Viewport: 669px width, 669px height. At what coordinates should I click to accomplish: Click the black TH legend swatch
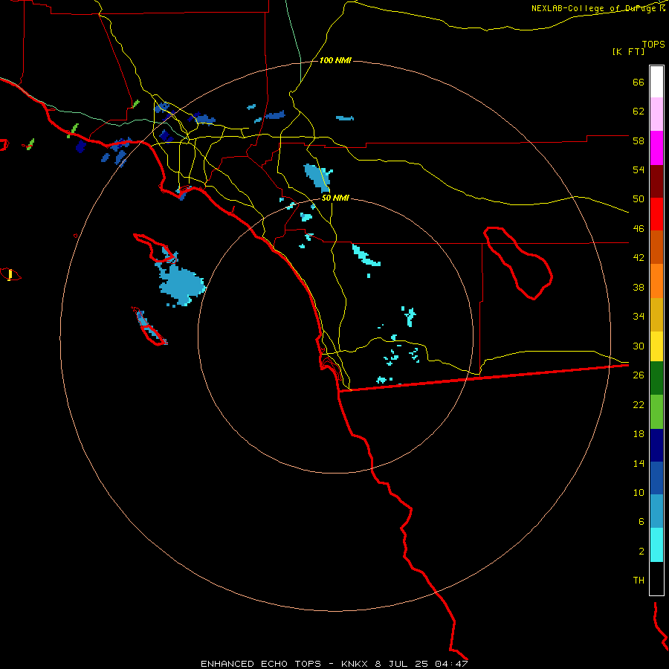(x=656, y=578)
